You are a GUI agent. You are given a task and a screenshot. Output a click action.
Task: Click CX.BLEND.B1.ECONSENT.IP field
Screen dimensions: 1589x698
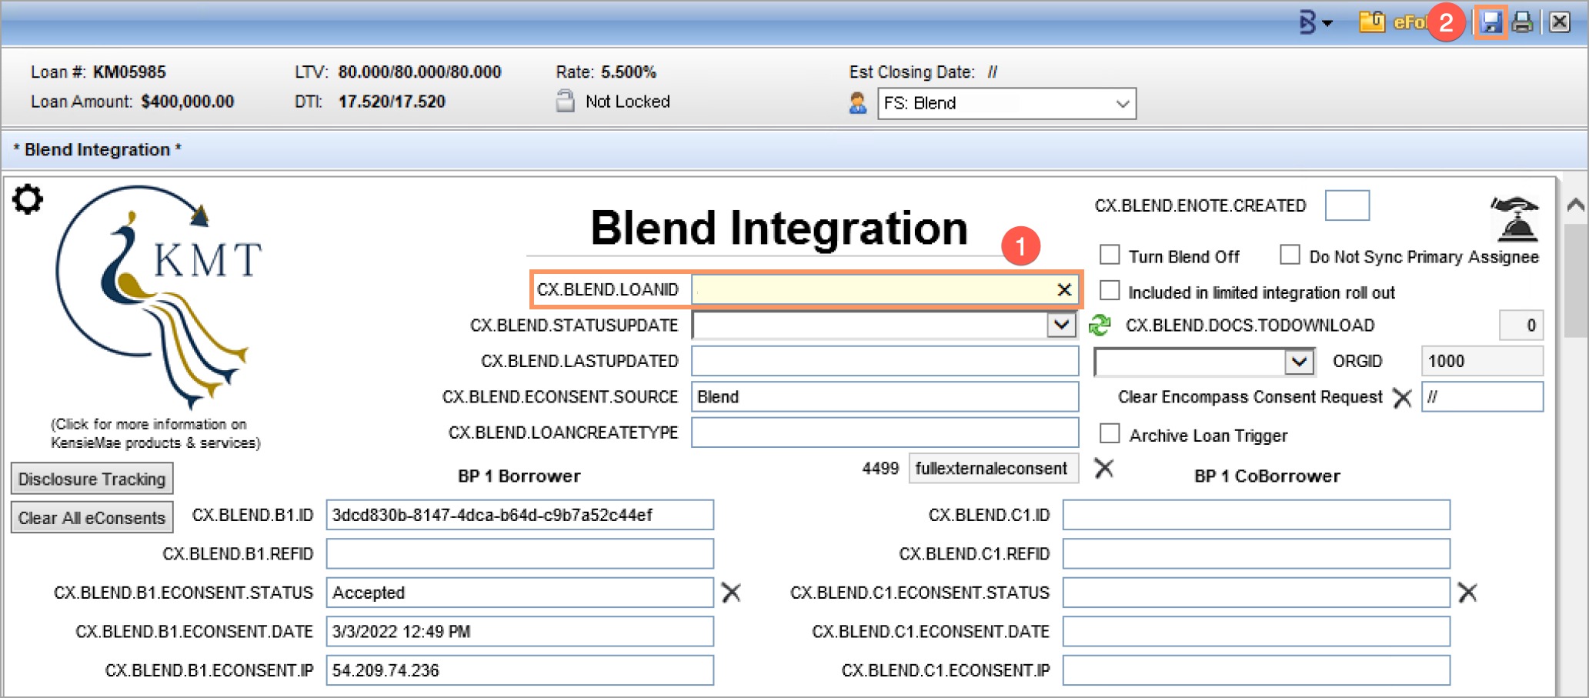pos(520,670)
